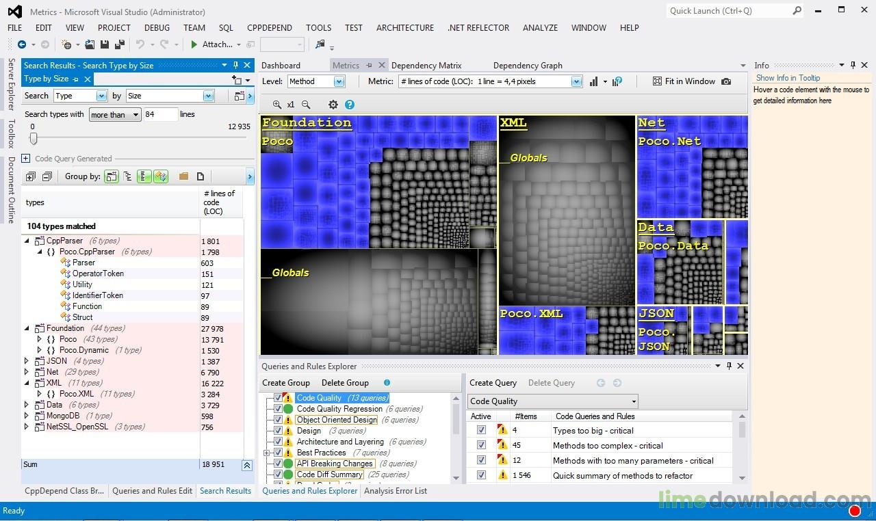Click the Quick Launch search magnifier icon
Image resolution: width=876 pixels, height=521 pixels.
797,10
